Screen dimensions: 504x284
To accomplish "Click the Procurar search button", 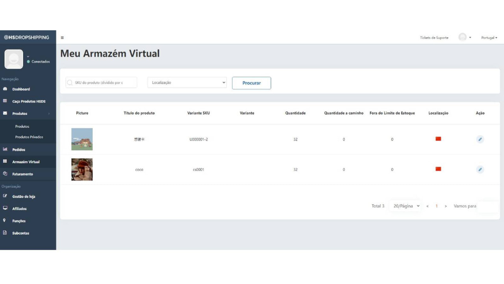I will point(251,83).
